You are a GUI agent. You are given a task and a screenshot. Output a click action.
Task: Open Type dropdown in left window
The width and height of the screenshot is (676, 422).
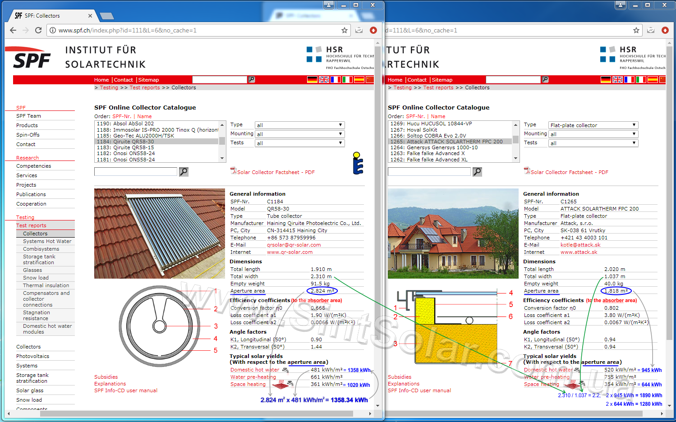(x=299, y=125)
